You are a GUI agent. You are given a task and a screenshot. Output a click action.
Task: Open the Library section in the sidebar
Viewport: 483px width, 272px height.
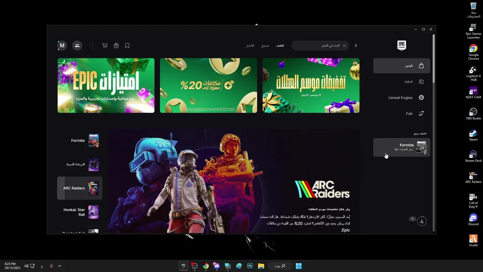(x=401, y=82)
